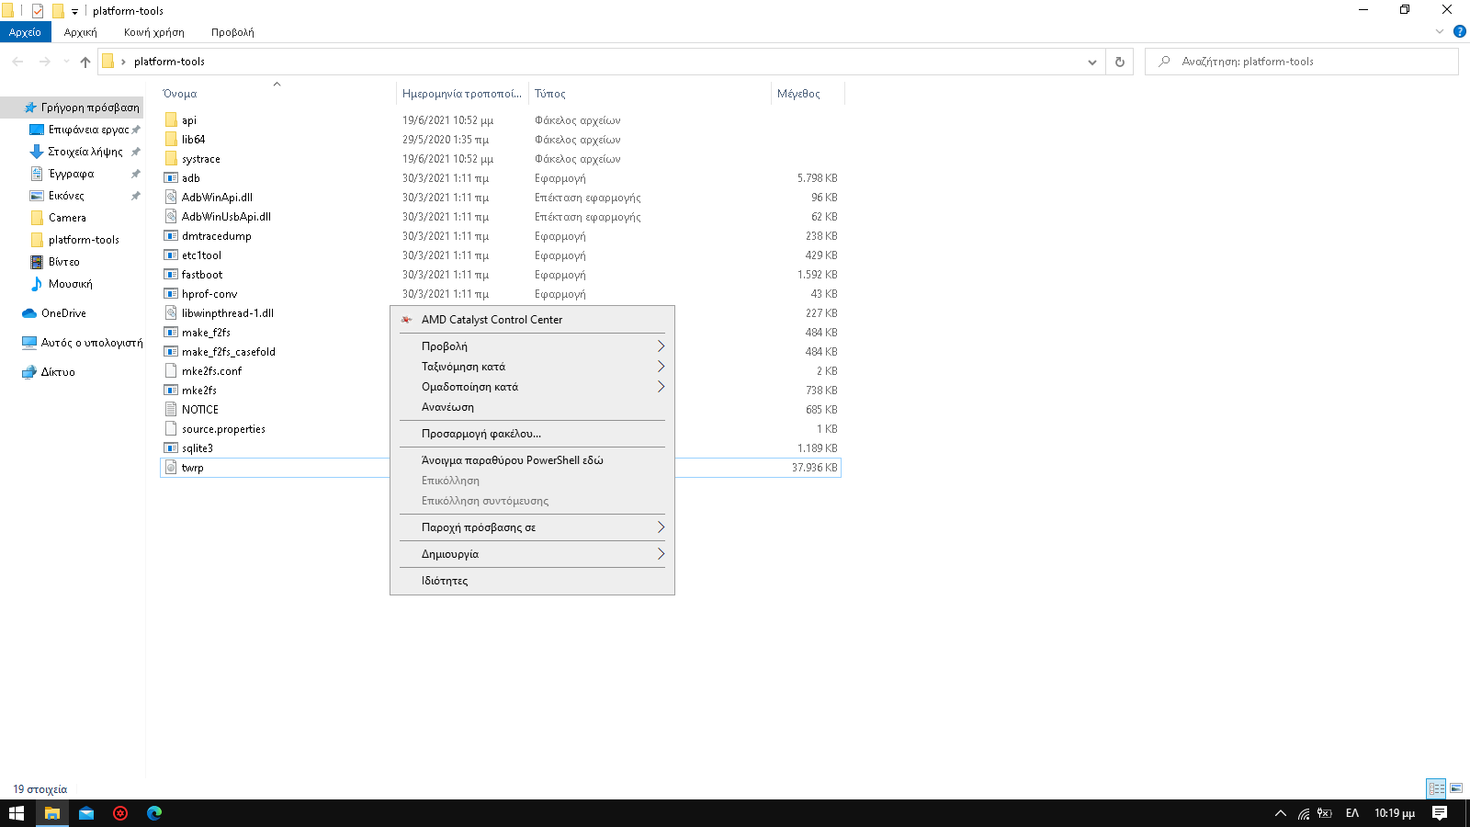The height and width of the screenshot is (827, 1470).
Task: Open the Help question mark icon
Action: tap(1459, 31)
